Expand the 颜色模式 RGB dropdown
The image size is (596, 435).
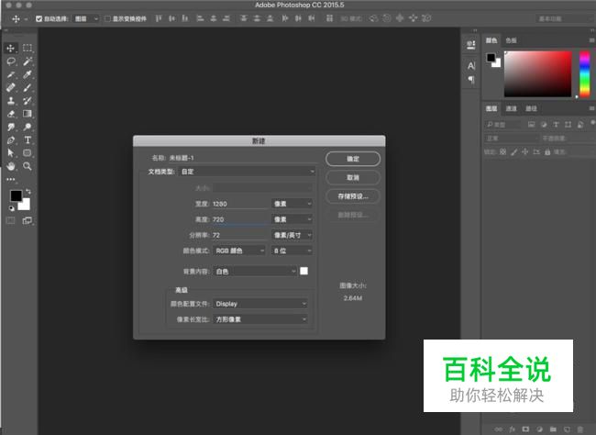239,250
